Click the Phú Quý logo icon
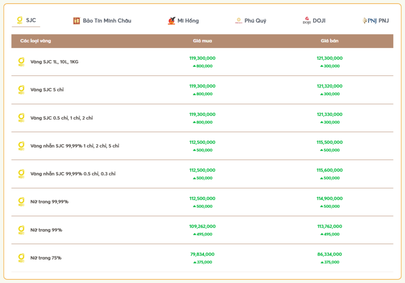Viewport: 405px width, 283px height. (x=239, y=21)
